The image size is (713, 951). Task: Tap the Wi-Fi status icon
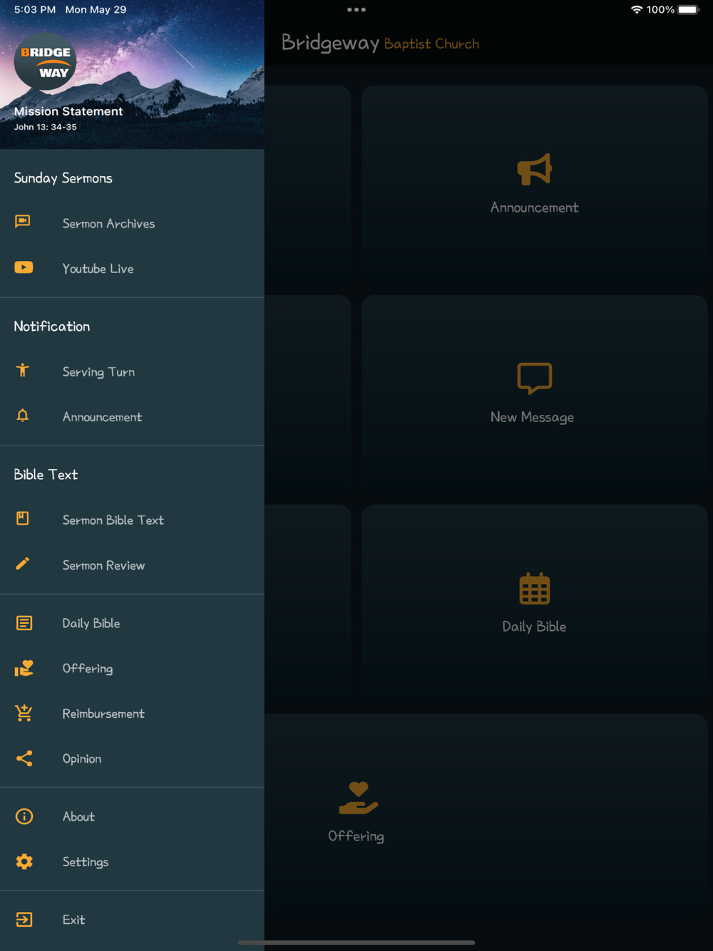(x=637, y=9)
